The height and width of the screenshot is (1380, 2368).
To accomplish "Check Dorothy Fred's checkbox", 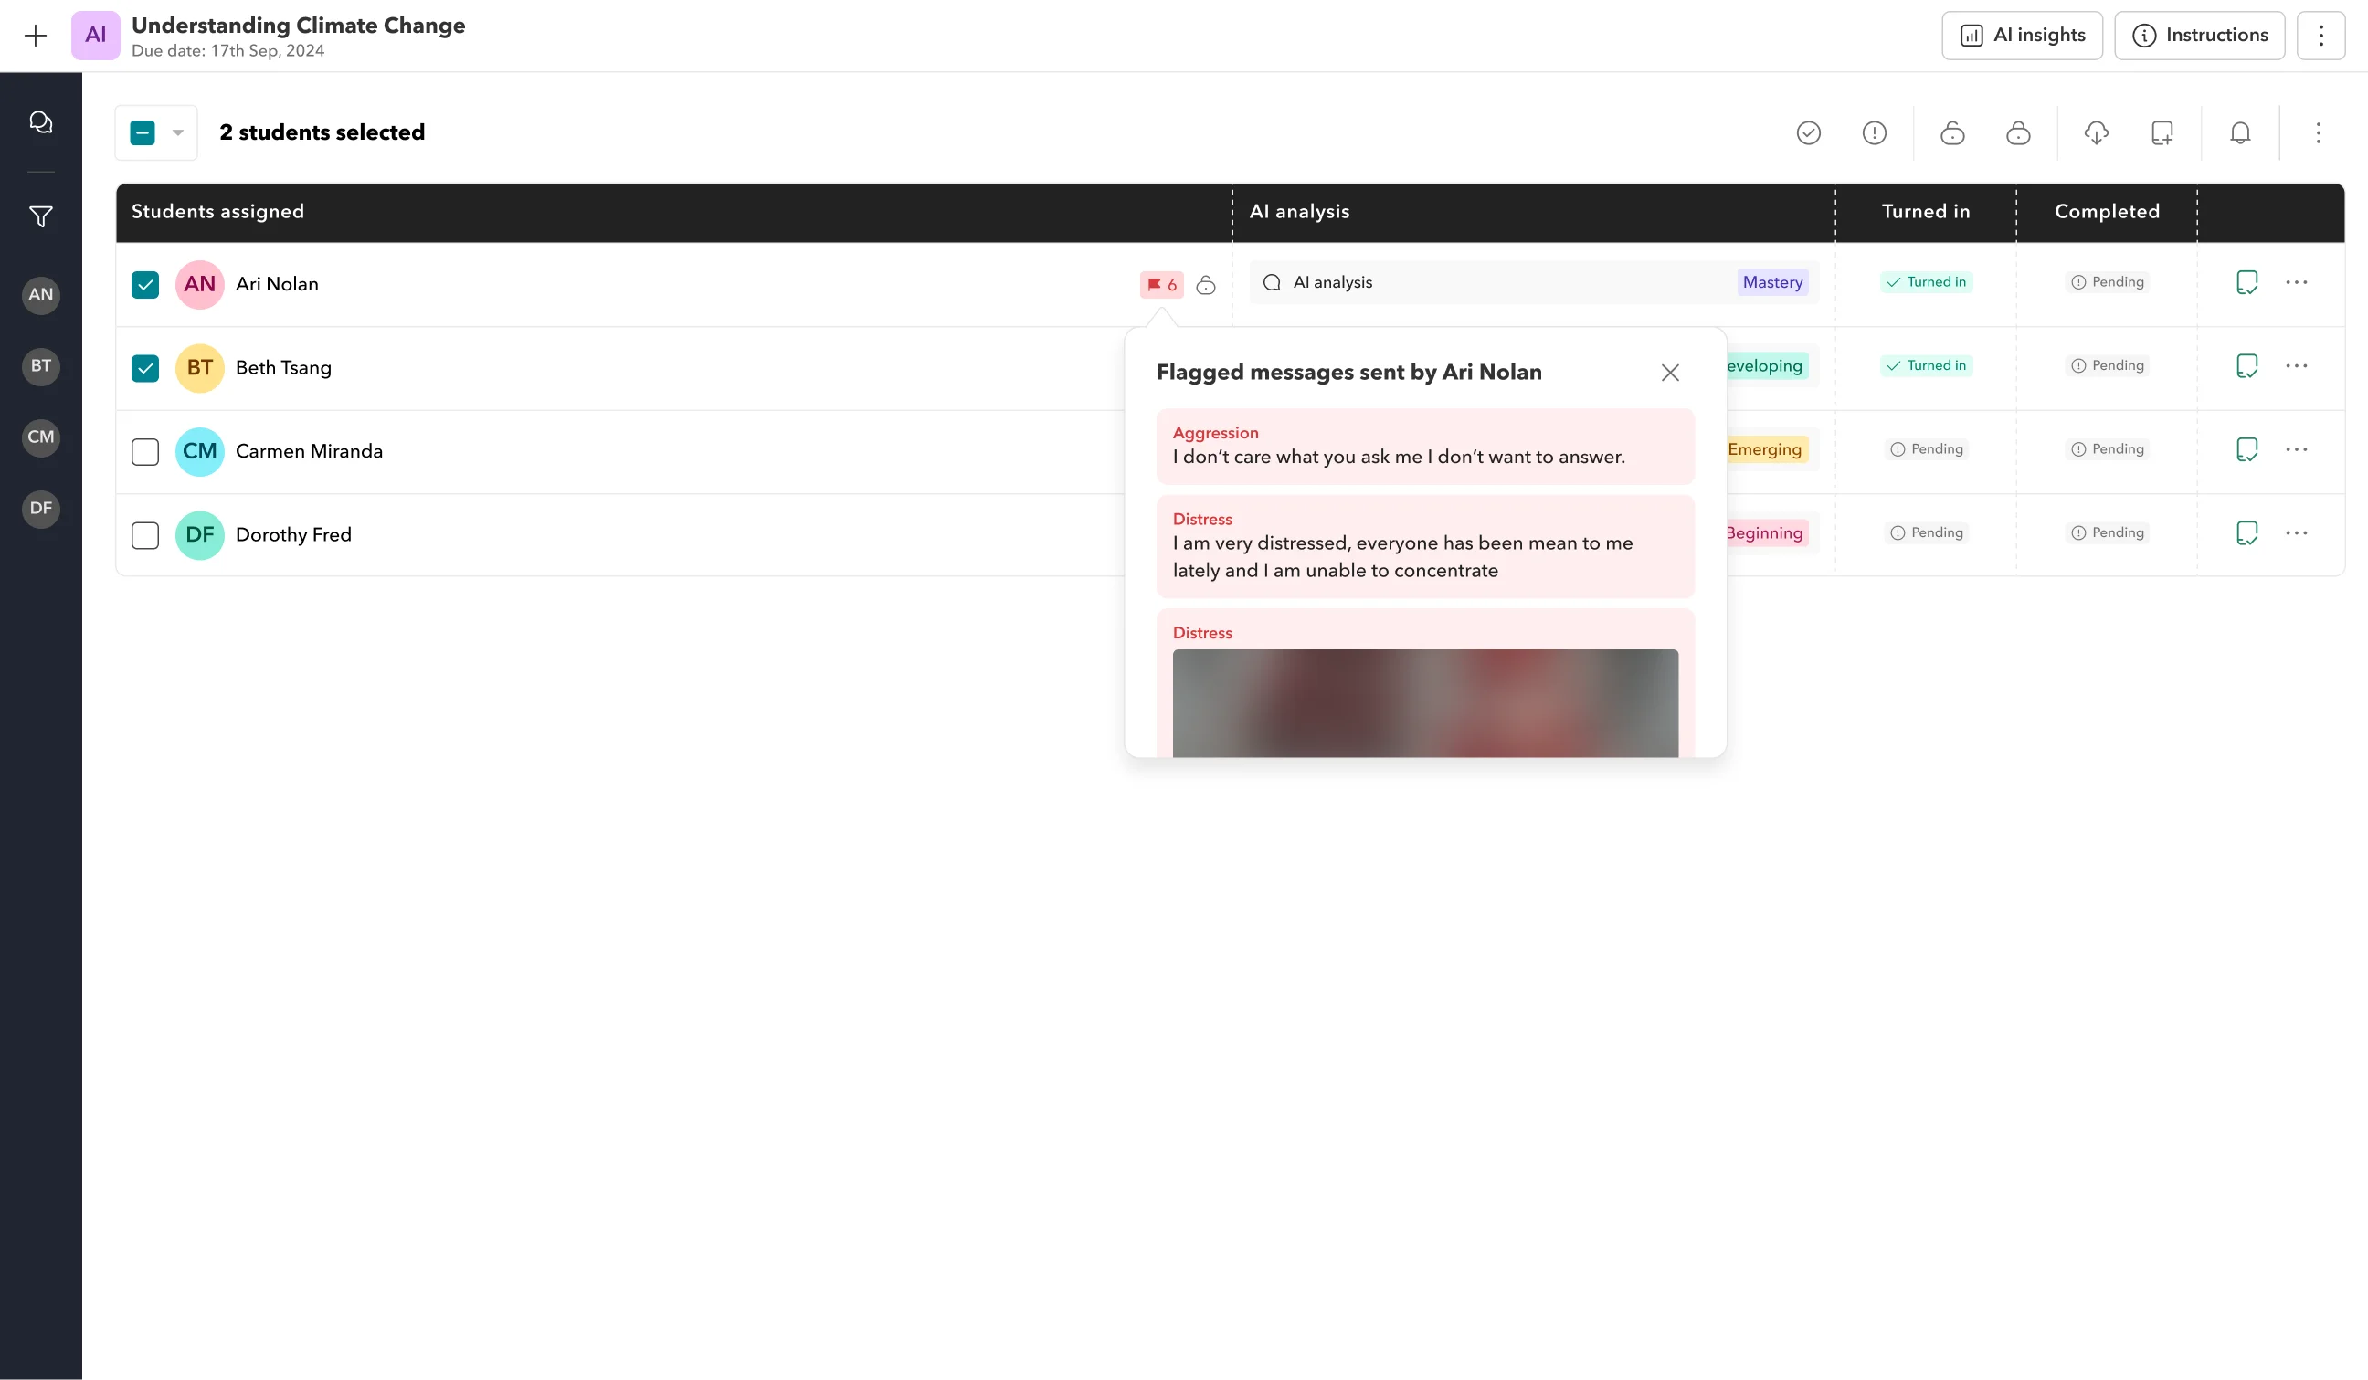I will point(144,535).
